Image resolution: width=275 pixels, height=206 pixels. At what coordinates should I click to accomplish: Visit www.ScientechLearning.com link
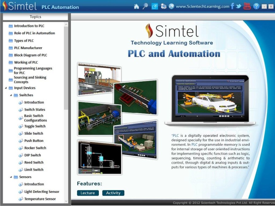point(203,7)
